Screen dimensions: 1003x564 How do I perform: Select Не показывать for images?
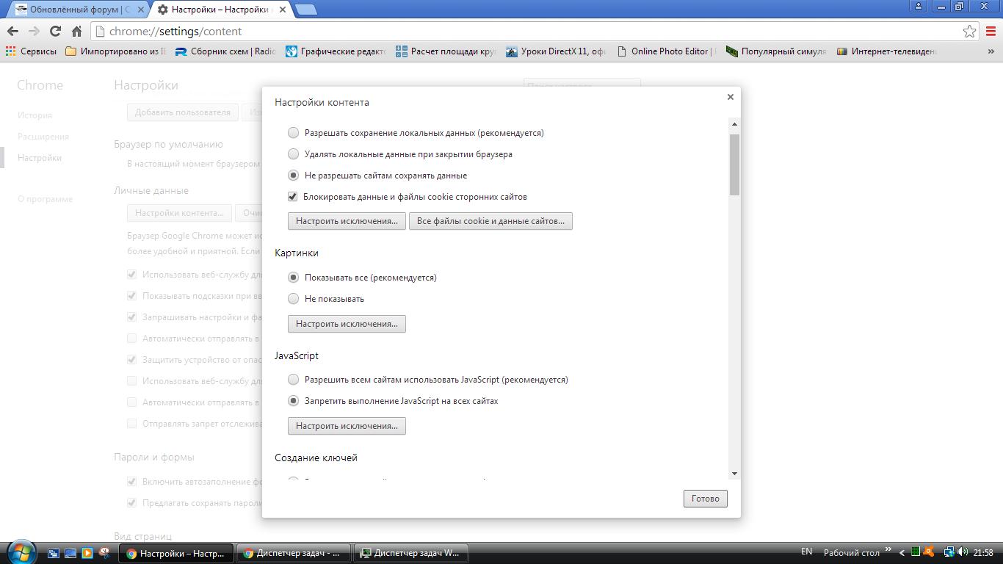(x=294, y=299)
